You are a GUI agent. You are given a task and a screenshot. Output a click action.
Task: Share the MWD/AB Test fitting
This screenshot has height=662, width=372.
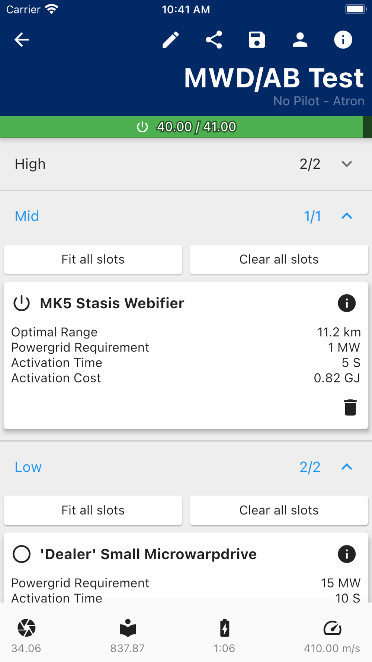[214, 39]
